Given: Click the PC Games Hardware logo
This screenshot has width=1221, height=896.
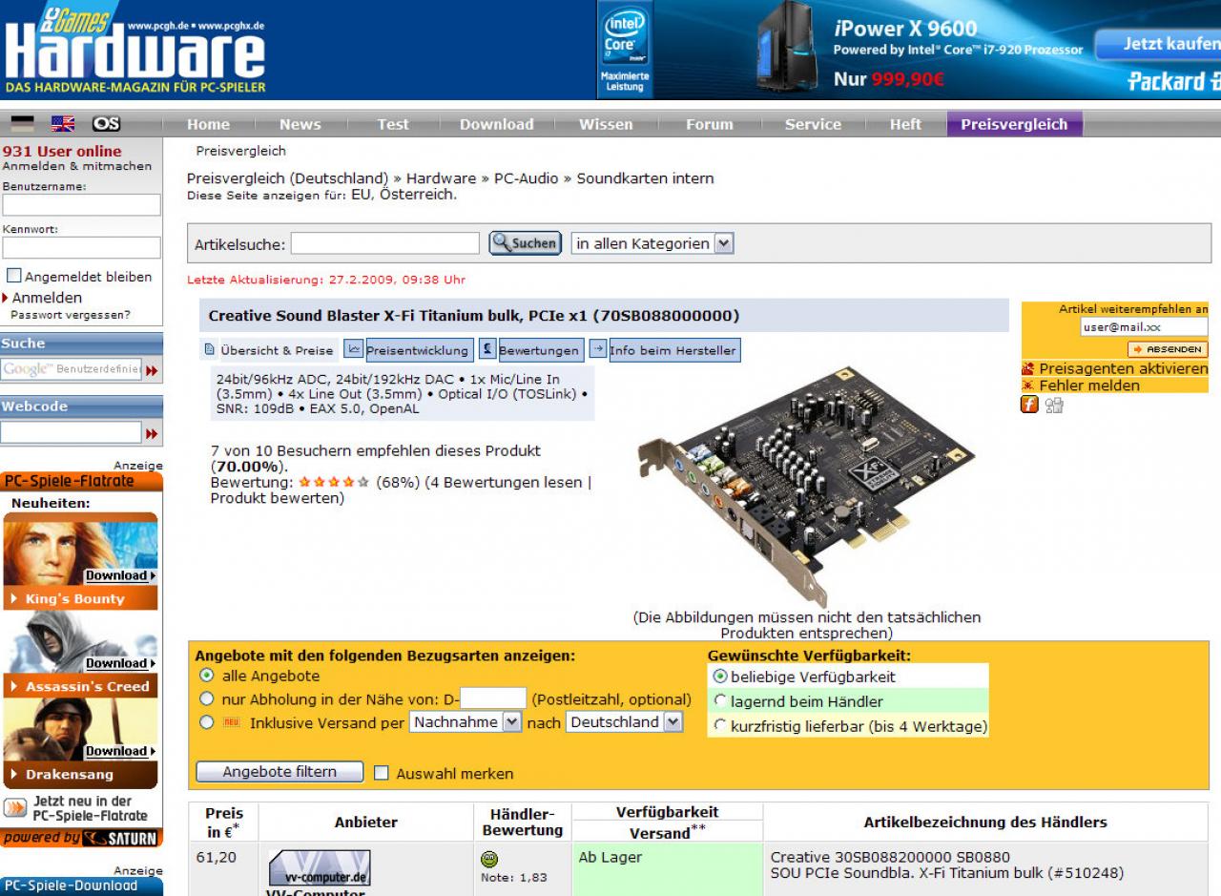Looking at the screenshot, I should [x=135, y=50].
